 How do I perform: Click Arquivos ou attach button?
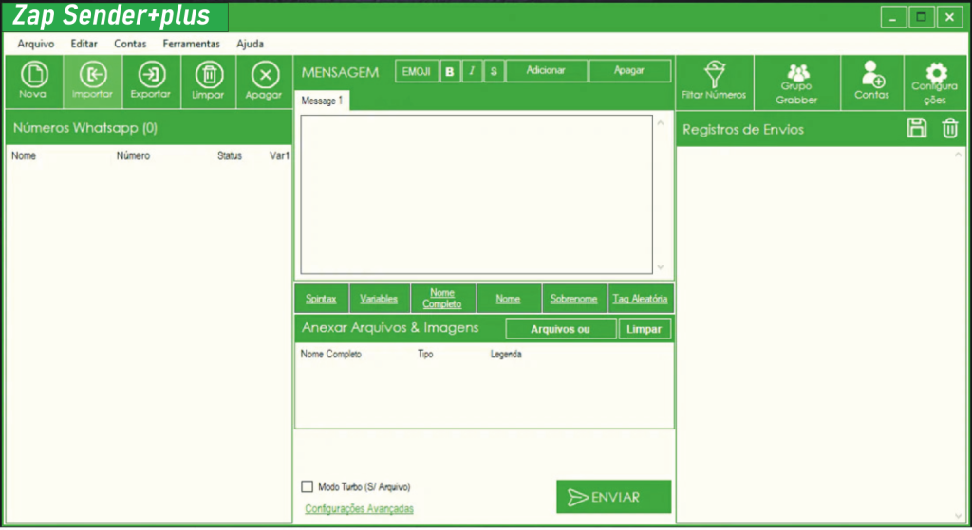click(560, 329)
